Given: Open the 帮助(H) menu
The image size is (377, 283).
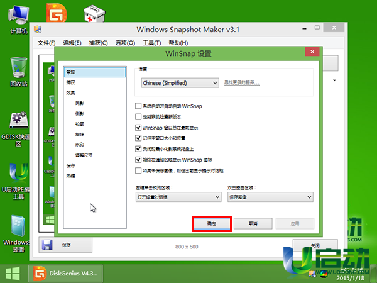Looking at the screenshot, I should pos(178,43).
